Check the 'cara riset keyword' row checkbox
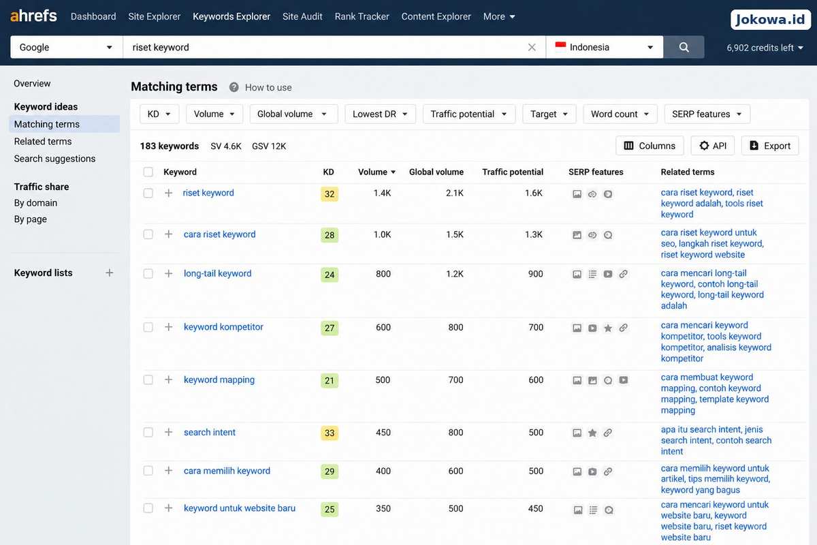 point(148,234)
